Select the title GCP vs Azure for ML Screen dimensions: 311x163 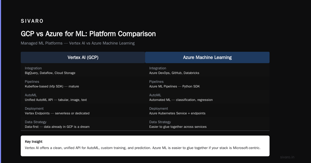pyautogui.click(x=88, y=34)
